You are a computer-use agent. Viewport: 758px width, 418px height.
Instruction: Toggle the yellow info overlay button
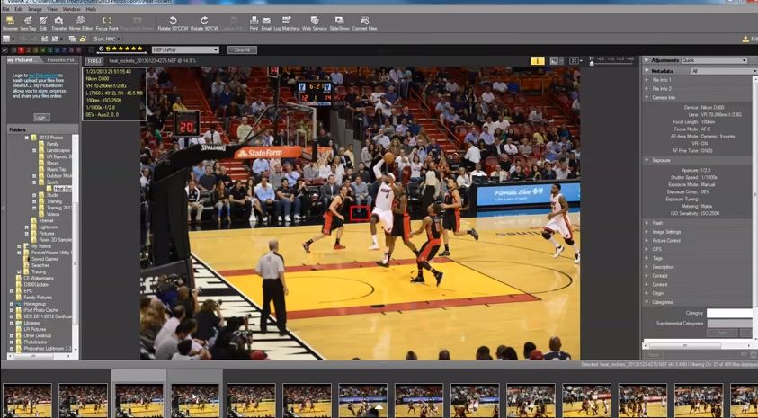(x=538, y=60)
